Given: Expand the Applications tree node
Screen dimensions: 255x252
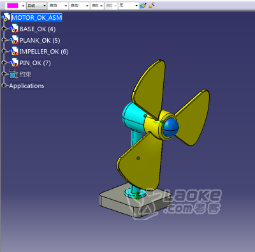Looking at the screenshot, I should pos(4,85).
